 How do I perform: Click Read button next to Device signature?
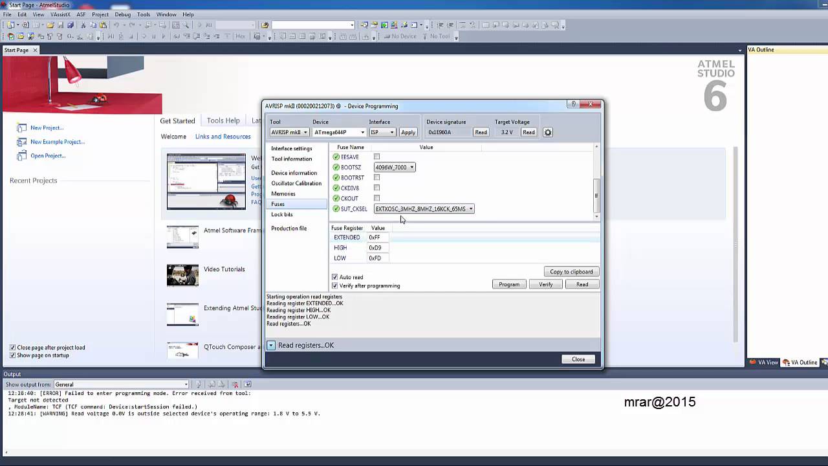click(481, 132)
